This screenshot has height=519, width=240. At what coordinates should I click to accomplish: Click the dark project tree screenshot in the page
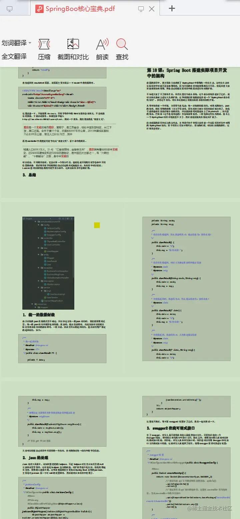[x=48, y=263]
